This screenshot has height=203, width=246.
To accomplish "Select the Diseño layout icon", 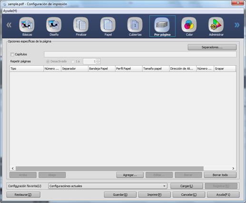I will click(x=54, y=25).
